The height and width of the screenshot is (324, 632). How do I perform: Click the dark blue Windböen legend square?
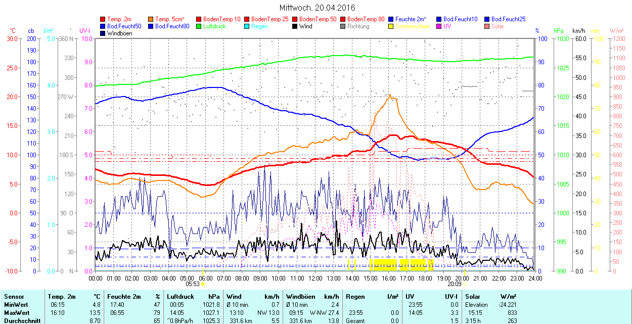coord(103,33)
